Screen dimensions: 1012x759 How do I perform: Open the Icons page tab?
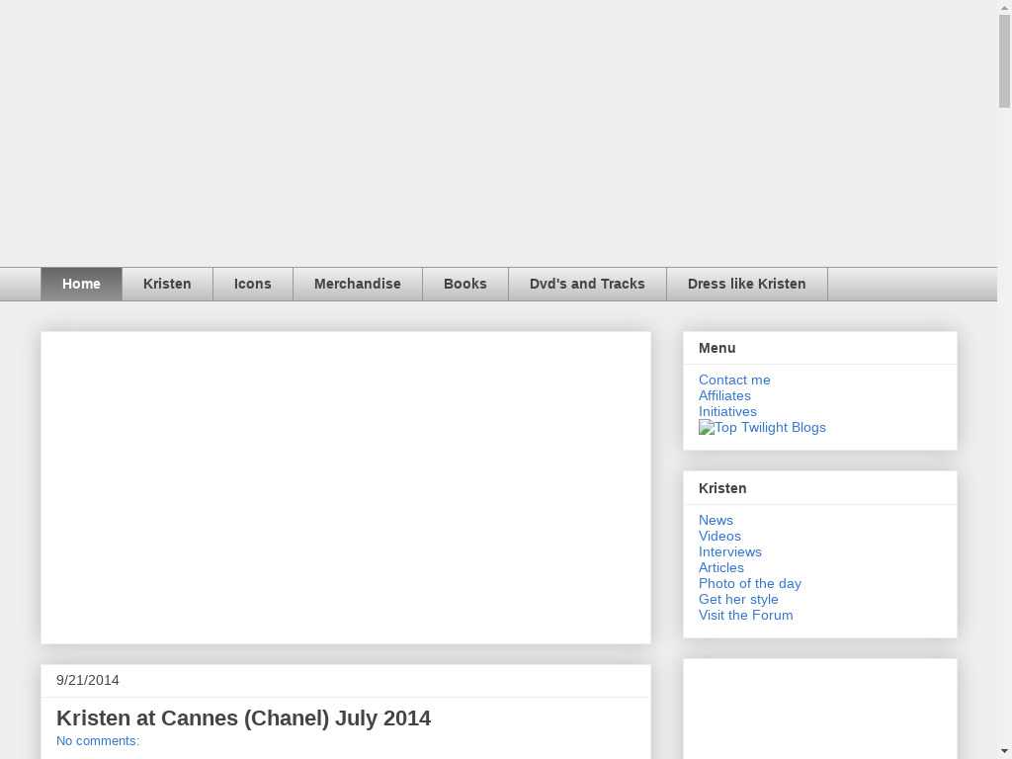[252, 284]
